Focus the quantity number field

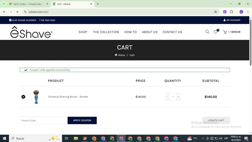173,97
